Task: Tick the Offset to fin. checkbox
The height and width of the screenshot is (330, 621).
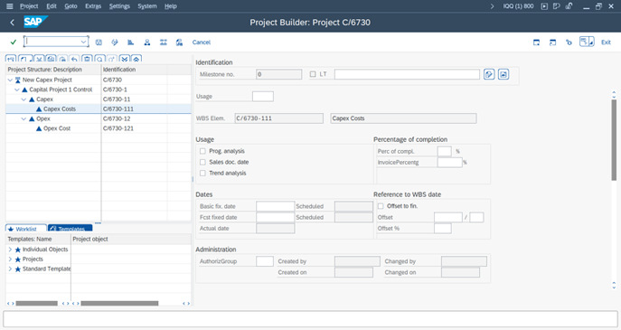Action: [381, 206]
